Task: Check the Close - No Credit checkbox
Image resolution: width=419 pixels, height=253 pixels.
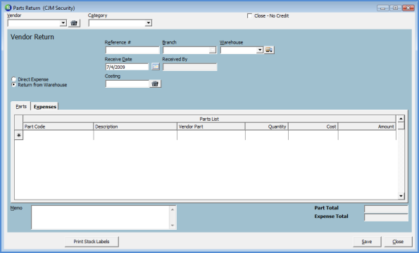Action: coord(249,16)
